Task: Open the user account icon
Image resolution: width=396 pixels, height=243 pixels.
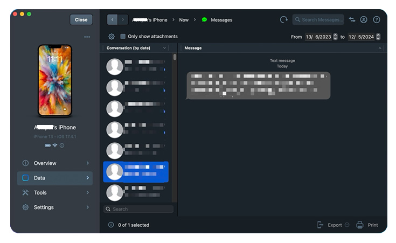Action: 364,20
